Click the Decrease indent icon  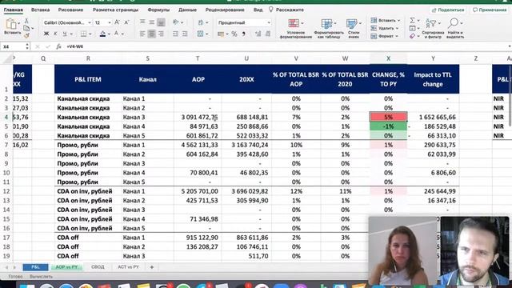tap(175, 34)
